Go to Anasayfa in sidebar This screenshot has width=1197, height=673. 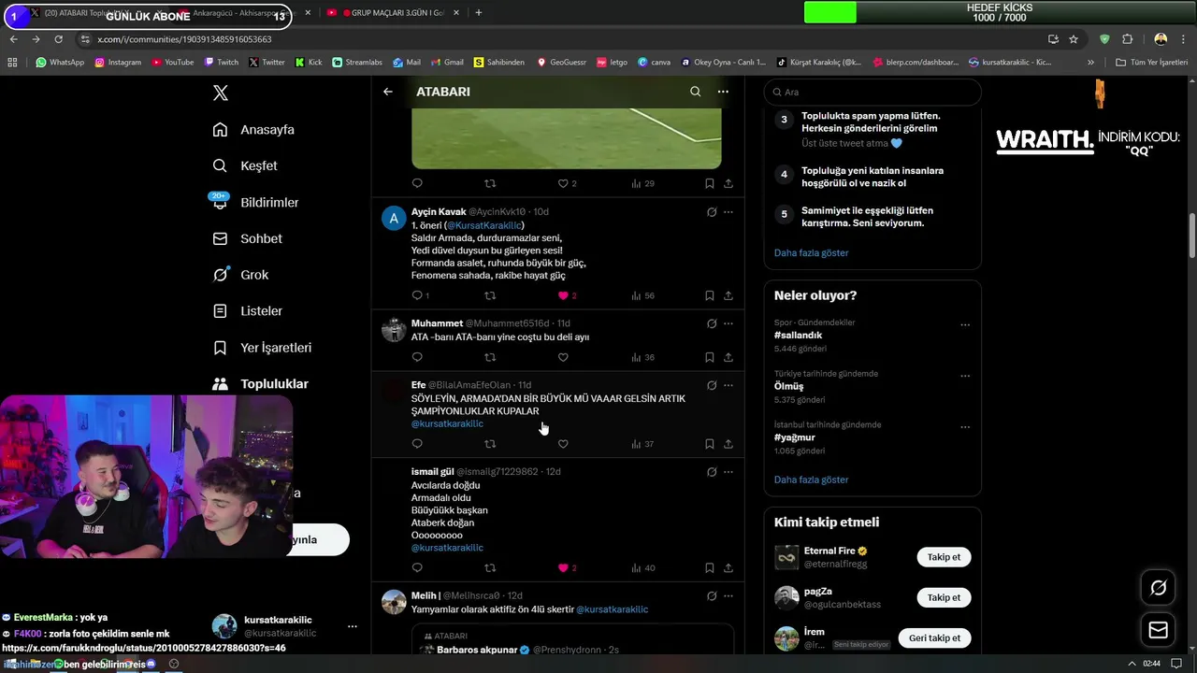pos(253,130)
